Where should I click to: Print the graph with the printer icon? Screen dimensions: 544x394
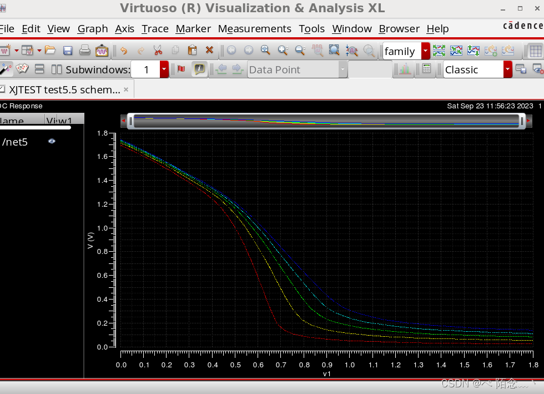pos(84,51)
